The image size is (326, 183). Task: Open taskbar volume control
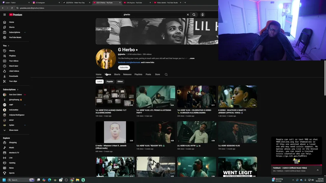point(313,180)
